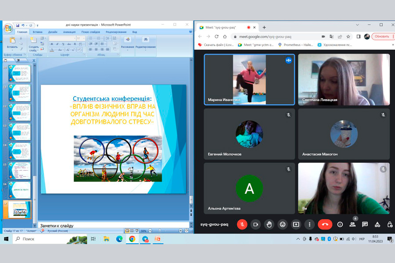This screenshot has height=263, width=395.
Task: Bookmark this page with the star icon
Action: click(x=348, y=36)
